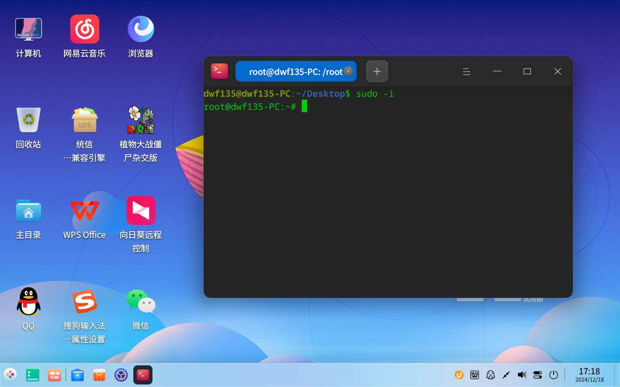Viewport: 620px width, 387px height.
Task: Click the terminal icon in the taskbar
Action: click(x=143, y=374)
